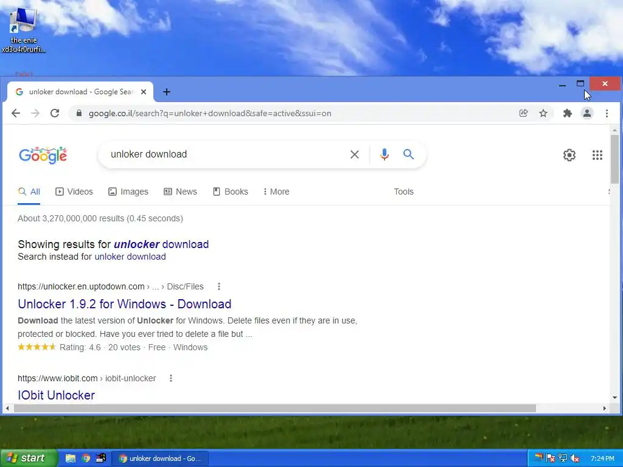Click the 'Rating: 4.6' text
Viewport: 623px width, 467px height.
coord(80,347)
